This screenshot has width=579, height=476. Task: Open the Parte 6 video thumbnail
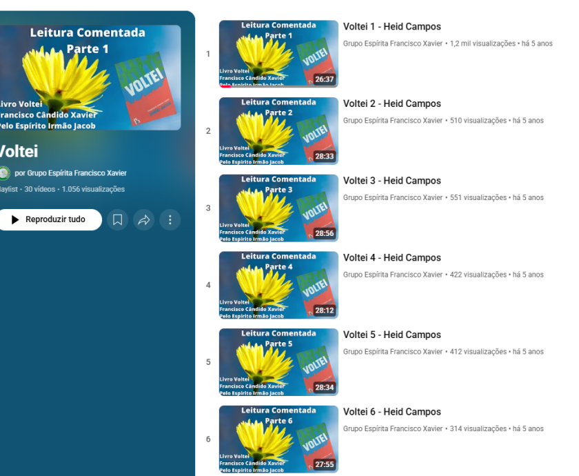tap(278, 439)
